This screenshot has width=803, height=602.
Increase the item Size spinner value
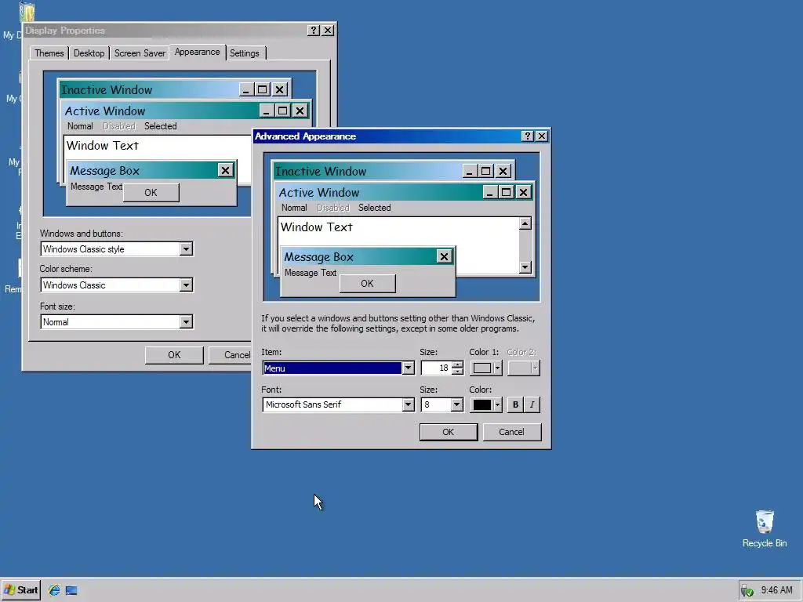coord(458,364)
